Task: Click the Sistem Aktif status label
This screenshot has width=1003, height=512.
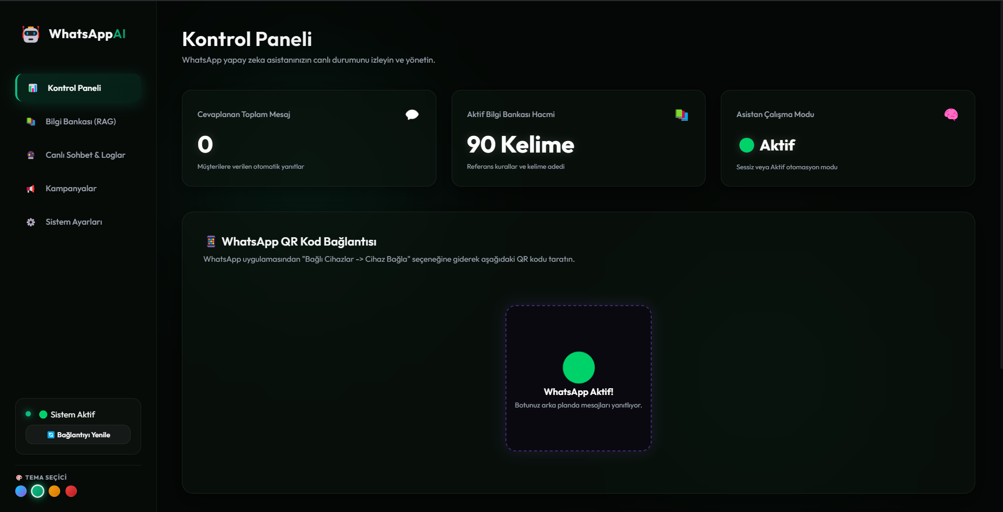Action: point(73,414)
